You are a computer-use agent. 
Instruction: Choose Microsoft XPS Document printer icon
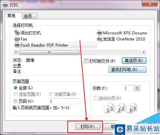click(x=100, y=33)
